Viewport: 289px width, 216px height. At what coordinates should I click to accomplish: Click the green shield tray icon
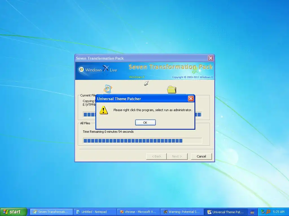tap(263, 212)
